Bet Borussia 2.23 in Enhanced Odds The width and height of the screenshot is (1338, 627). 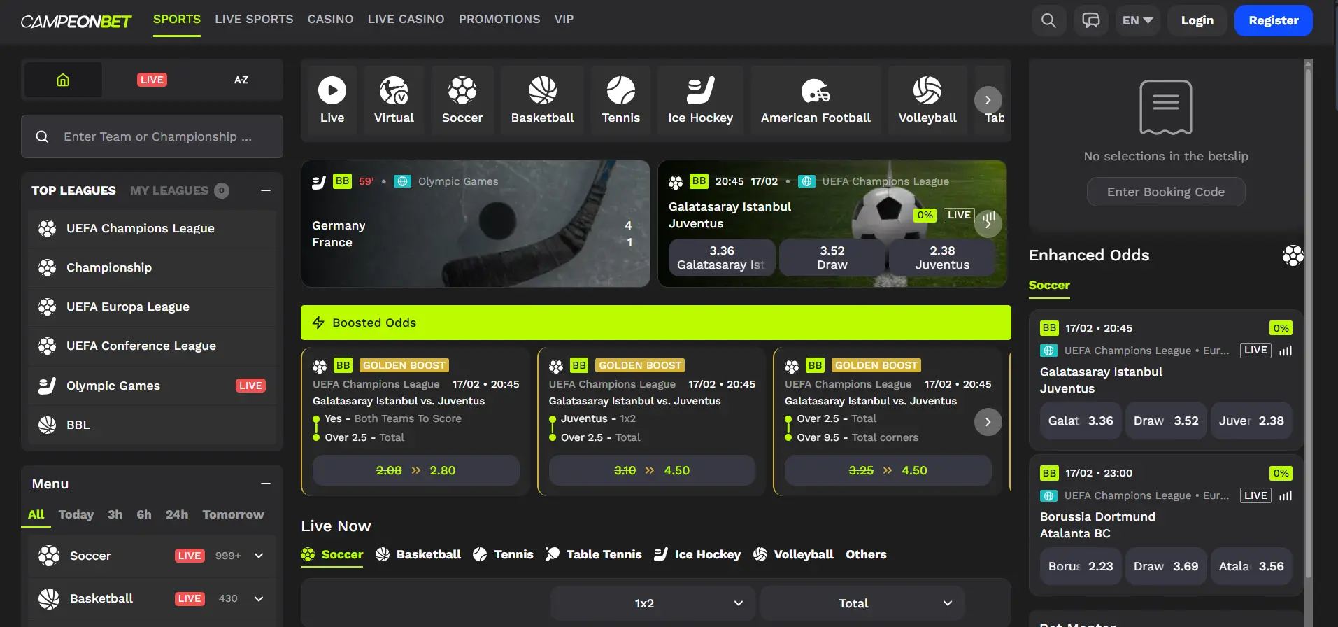[x=1081, y=566]
